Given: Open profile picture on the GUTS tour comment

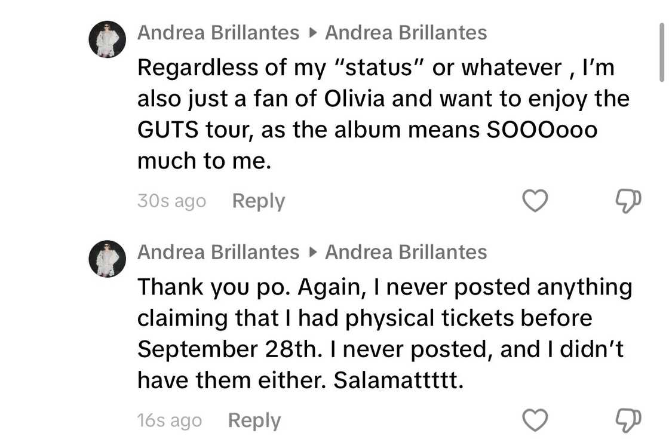Looking at the screenshot, I should coord(108,40).
